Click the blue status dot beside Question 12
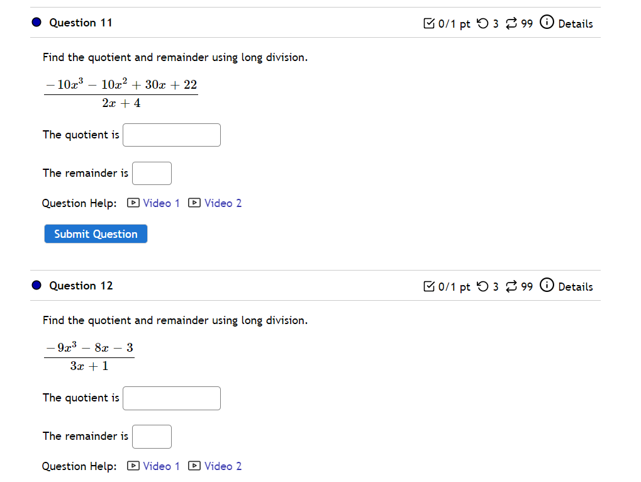This screenshot has width=641, height=482. (36, 285)
